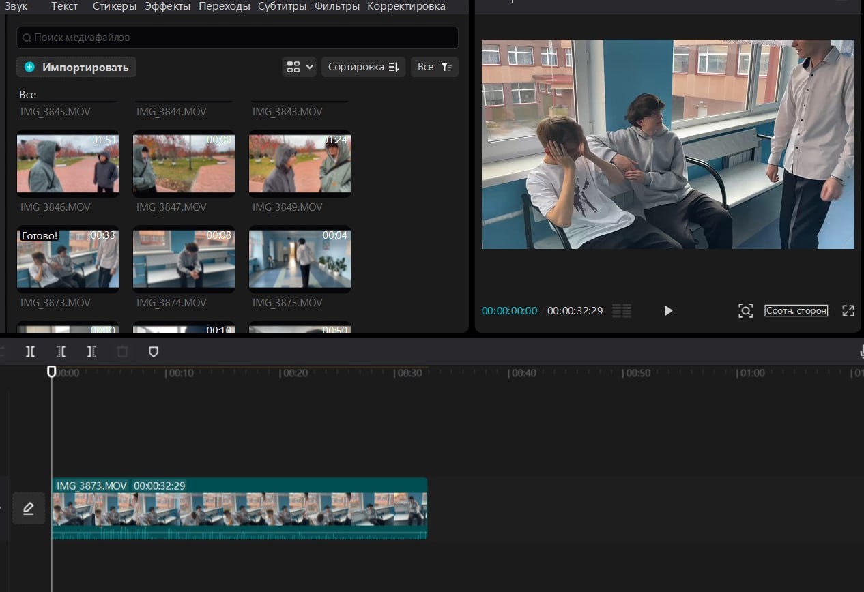Click the IMG_3846.MOV file name label

(x=55, y=207)
